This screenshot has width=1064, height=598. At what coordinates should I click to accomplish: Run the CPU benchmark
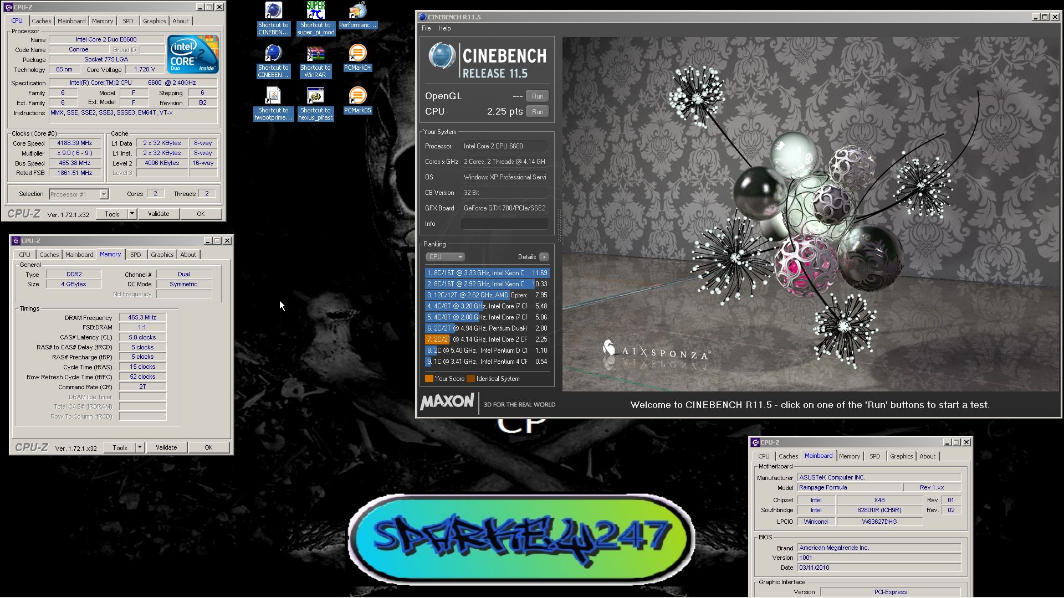538,112
